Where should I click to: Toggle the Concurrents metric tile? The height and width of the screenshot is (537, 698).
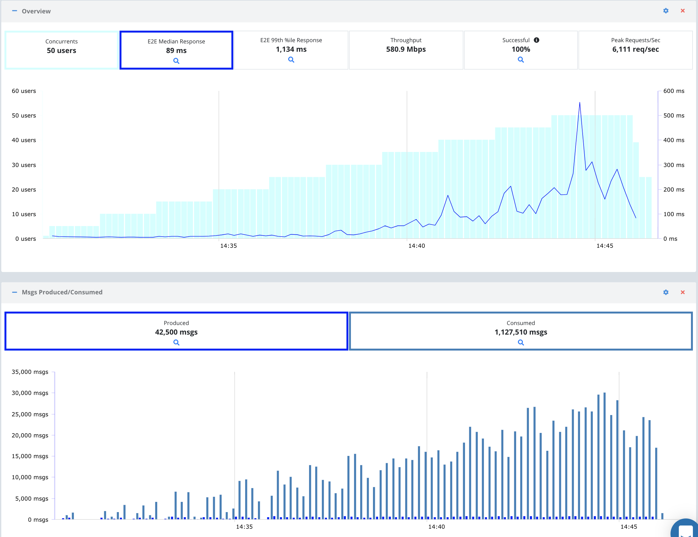tap(61, 50)
